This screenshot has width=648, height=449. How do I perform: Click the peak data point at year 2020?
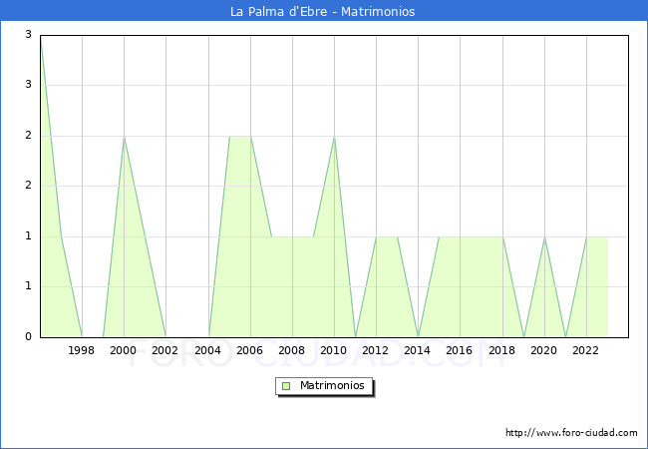pos(544,237)
